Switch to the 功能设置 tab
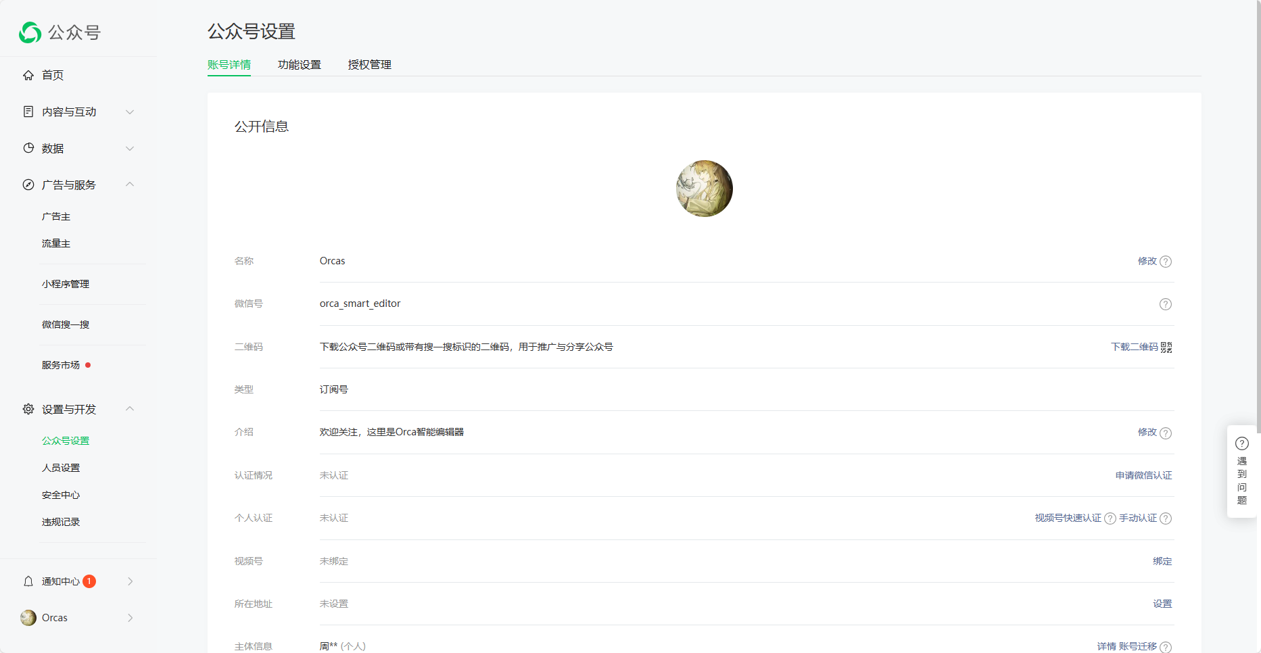This screenshot has height=653, width=1261. 299,65
